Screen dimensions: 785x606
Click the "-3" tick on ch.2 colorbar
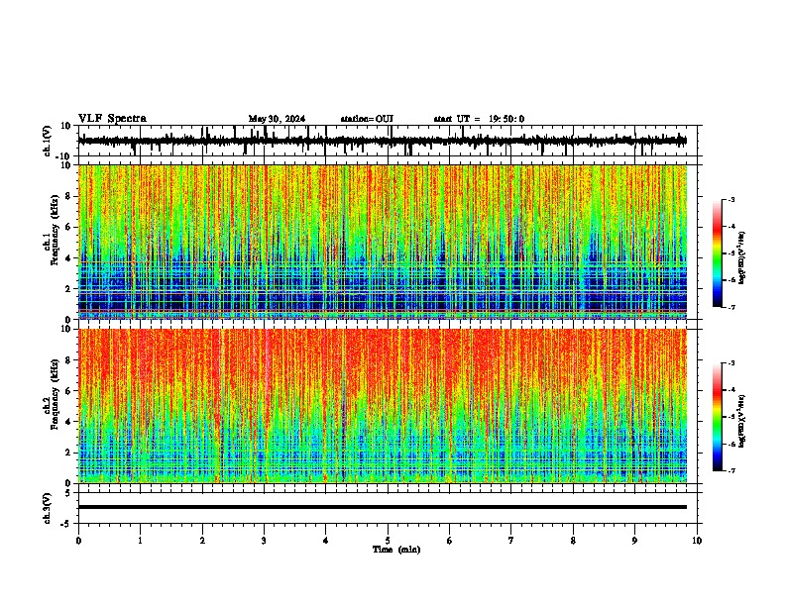pos(730,363)
